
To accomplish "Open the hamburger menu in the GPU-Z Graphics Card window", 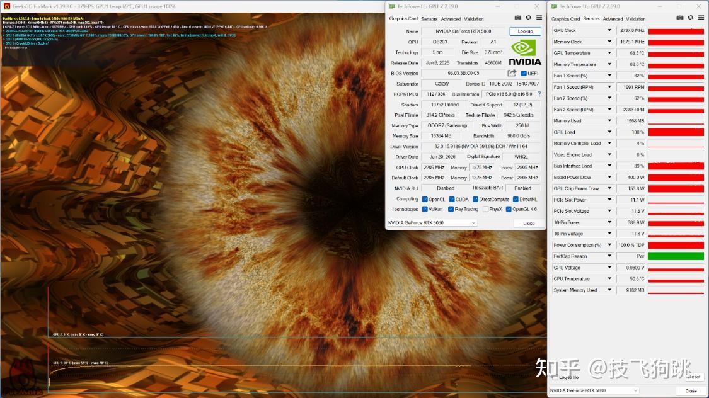I will pyautogui.click(x=539, y=18).
